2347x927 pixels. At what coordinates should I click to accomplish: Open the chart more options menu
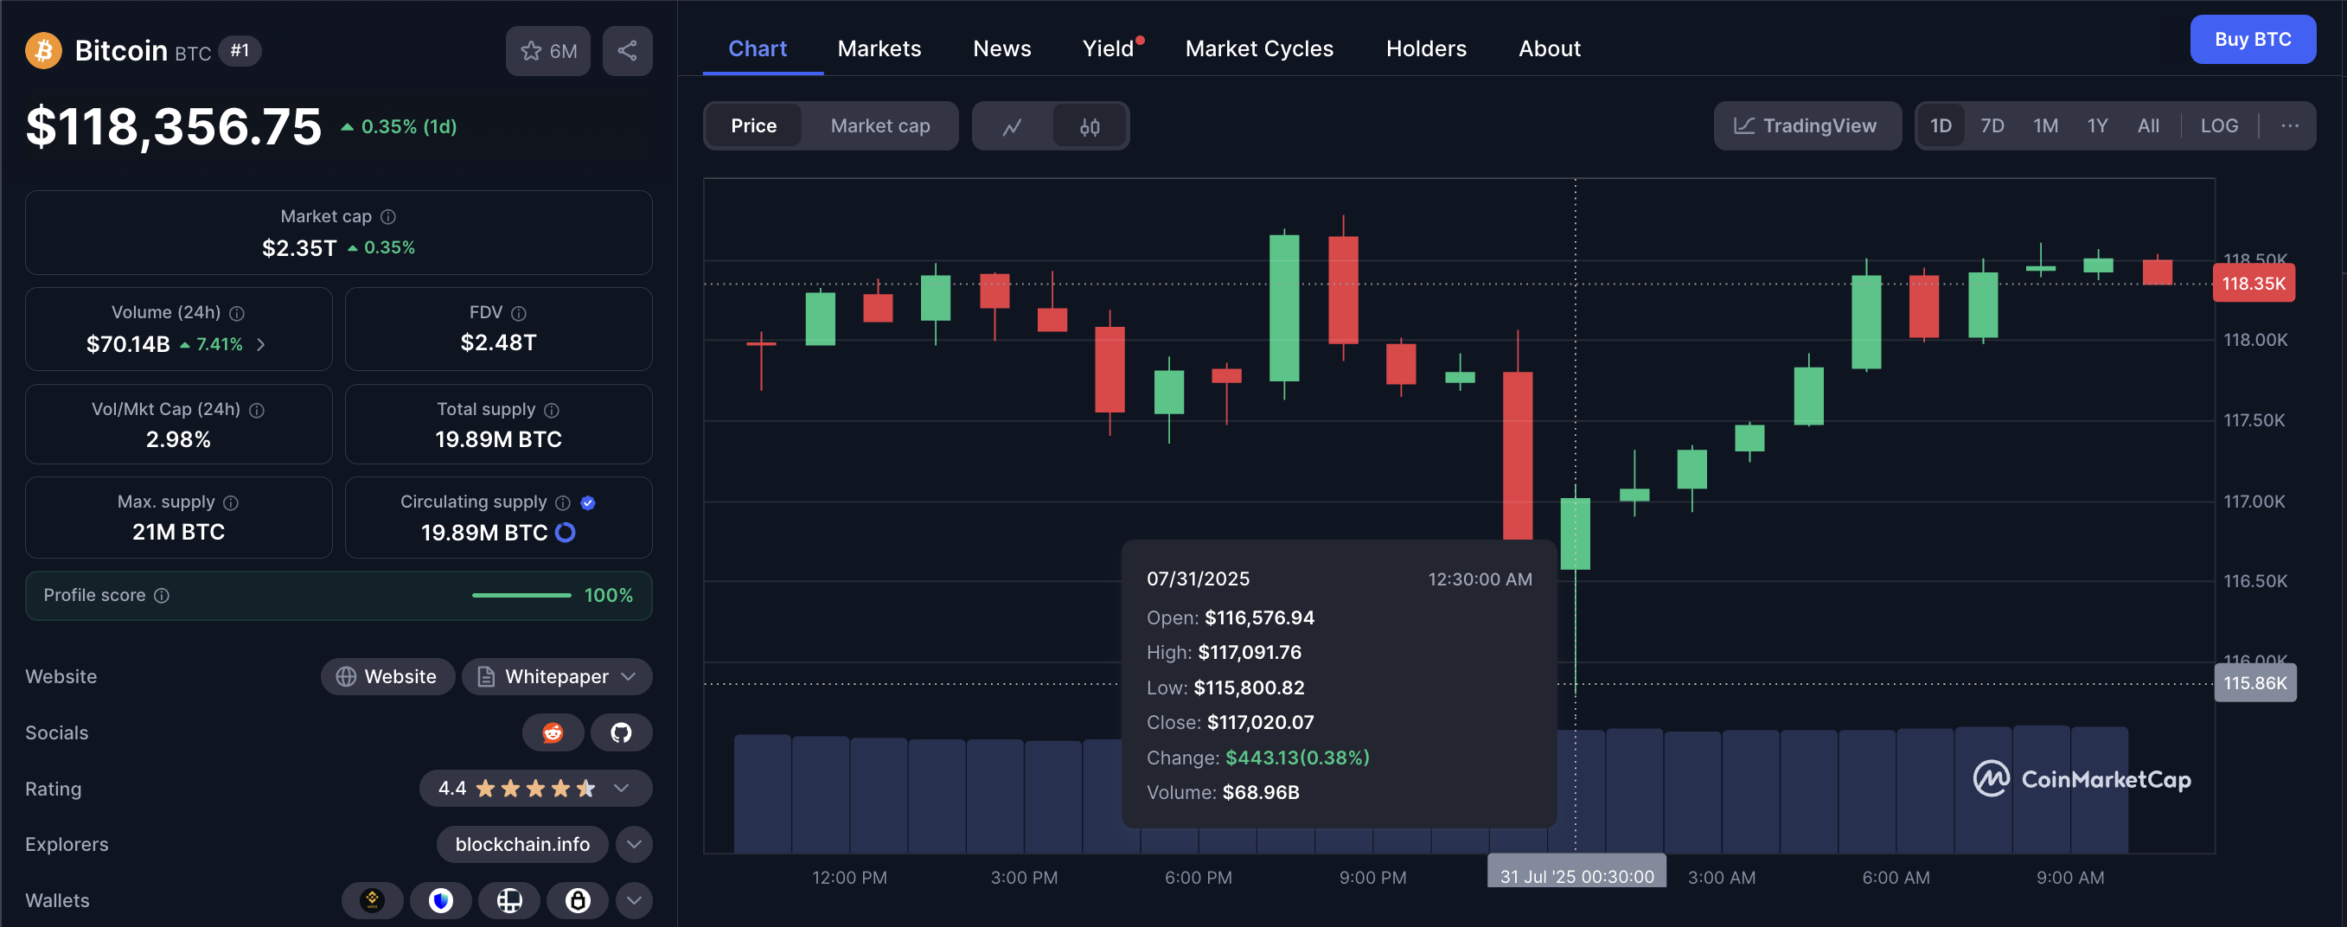[x=2290, y=125]
